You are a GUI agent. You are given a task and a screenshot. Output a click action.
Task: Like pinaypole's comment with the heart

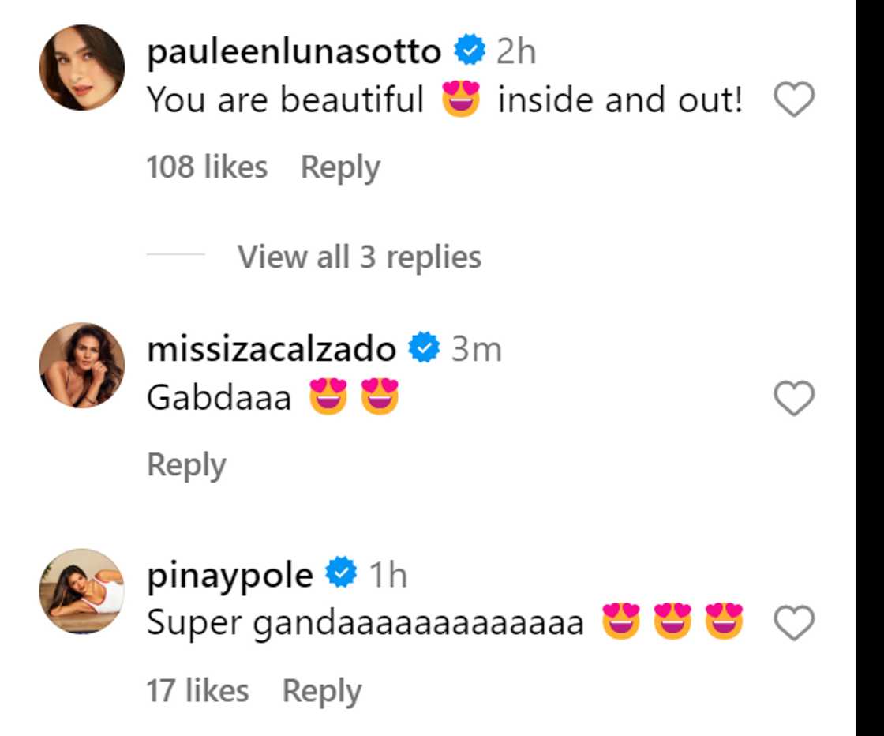point(792,625)
